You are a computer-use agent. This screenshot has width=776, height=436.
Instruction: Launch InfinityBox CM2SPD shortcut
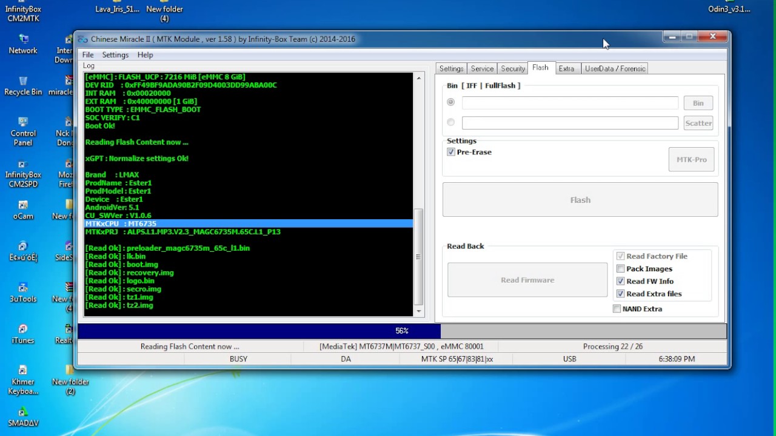(x=23, y=173)
